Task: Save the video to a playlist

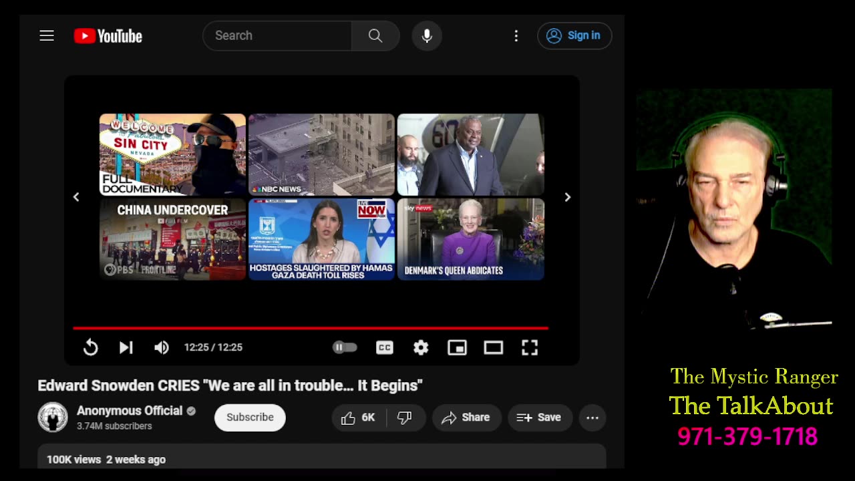Action: tap(539, 418)
